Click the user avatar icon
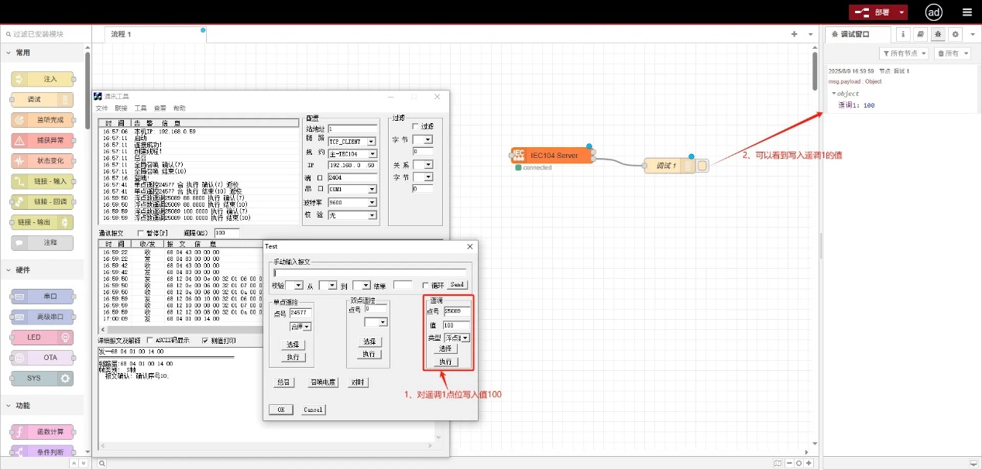The image size is (982, 470). click(x=934, y=12)
